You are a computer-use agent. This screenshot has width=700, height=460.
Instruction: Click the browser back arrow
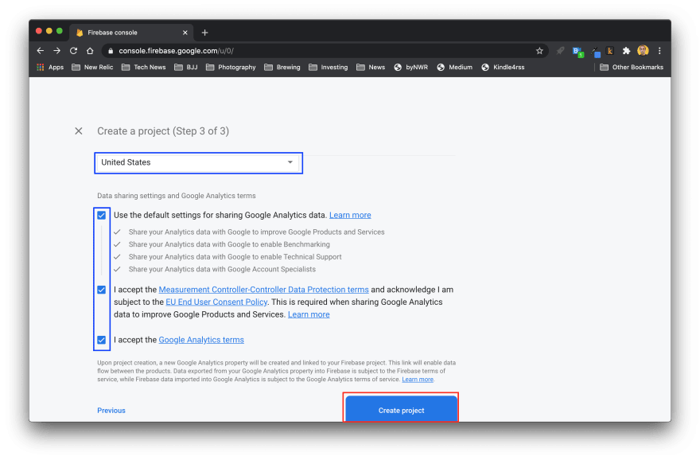(x=41, y=50)
